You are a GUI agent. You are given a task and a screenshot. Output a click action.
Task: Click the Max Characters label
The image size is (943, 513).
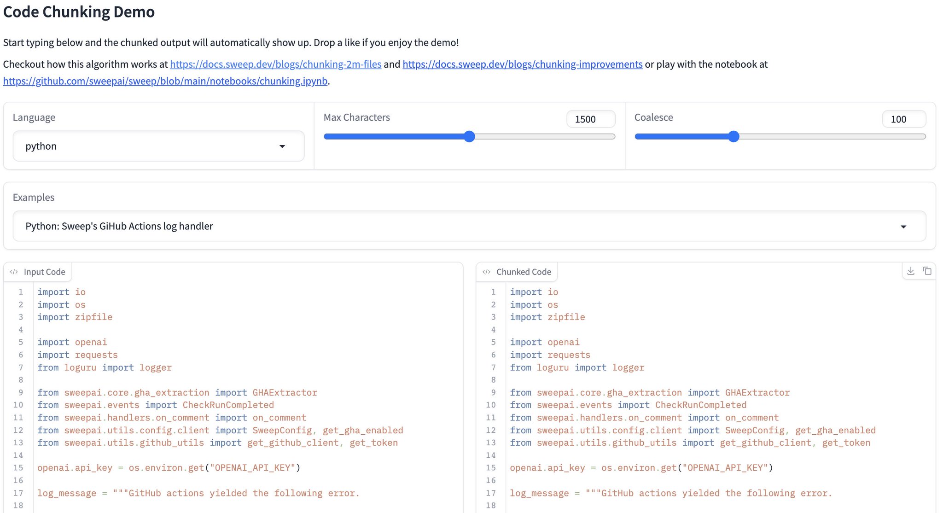357,117
